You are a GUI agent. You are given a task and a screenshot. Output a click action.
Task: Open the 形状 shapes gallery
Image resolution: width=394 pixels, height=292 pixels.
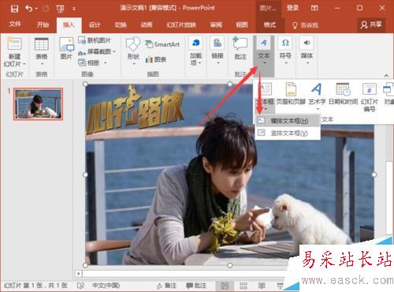(133, 51)
